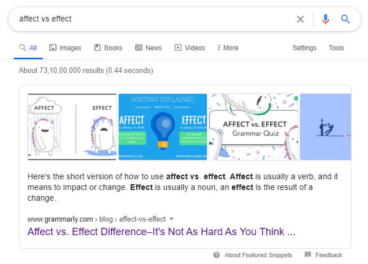Expand the More search categories menu
Screen dimensions: 368x264
228,48
